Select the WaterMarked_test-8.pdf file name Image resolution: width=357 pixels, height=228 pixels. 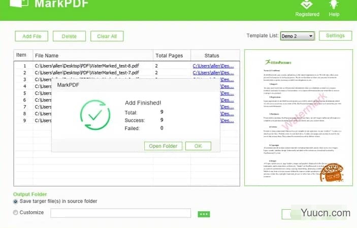point(87,66)
